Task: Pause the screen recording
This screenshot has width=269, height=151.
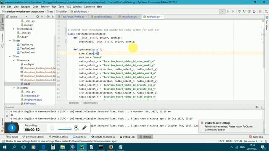Action: pos(12,128)
